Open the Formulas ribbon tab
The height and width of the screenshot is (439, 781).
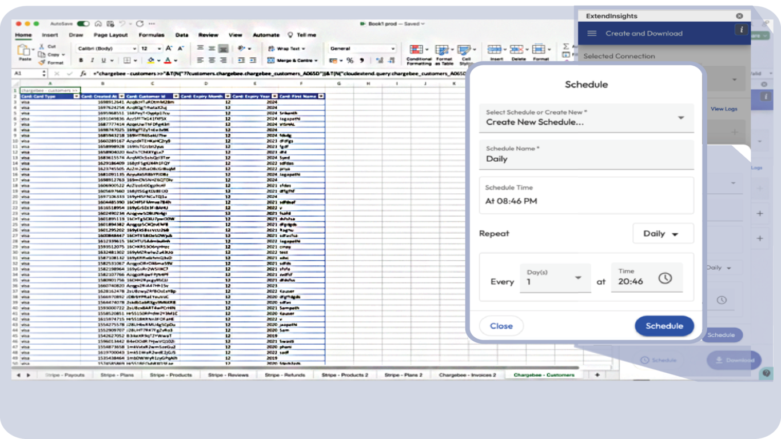pyautogui.click(x=152, y=35)
